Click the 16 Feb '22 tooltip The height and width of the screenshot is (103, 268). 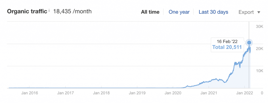227,44
